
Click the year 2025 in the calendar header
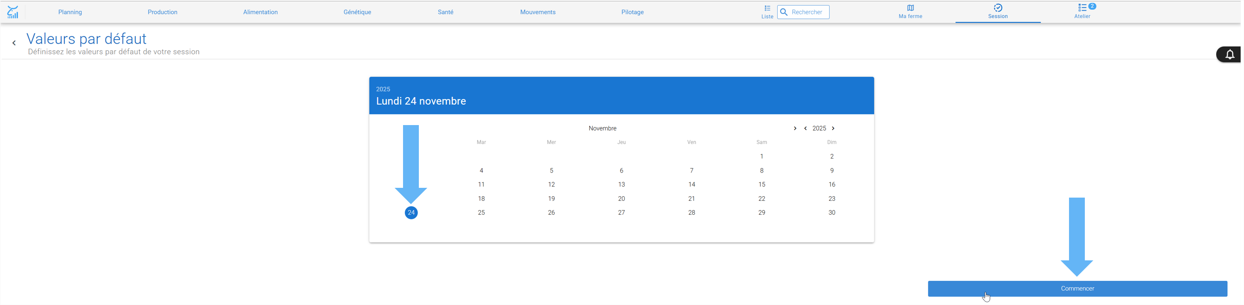[383, 89]
